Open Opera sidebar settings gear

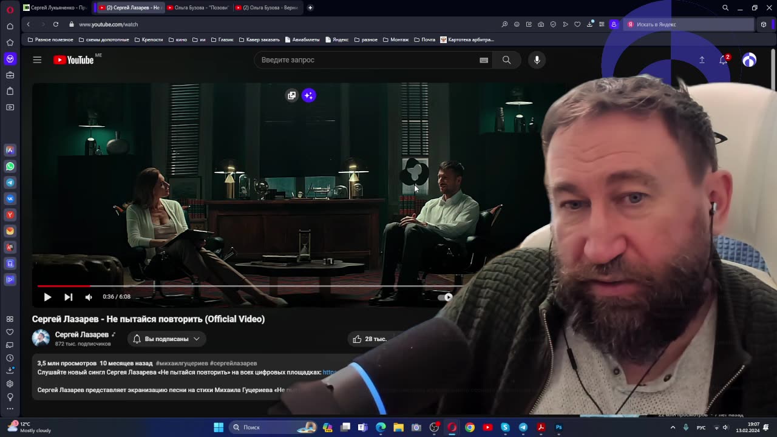pyautogui.click(x=10, y=384)
